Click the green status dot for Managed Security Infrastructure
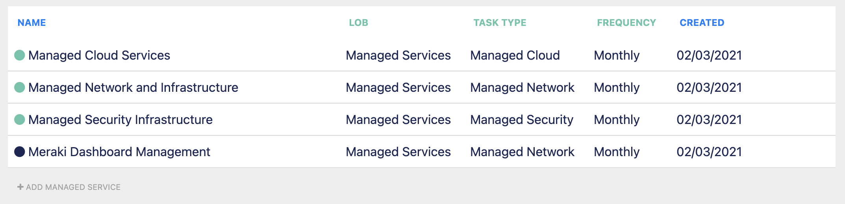The width and height of the screenshot is (845, 204). 20,120
